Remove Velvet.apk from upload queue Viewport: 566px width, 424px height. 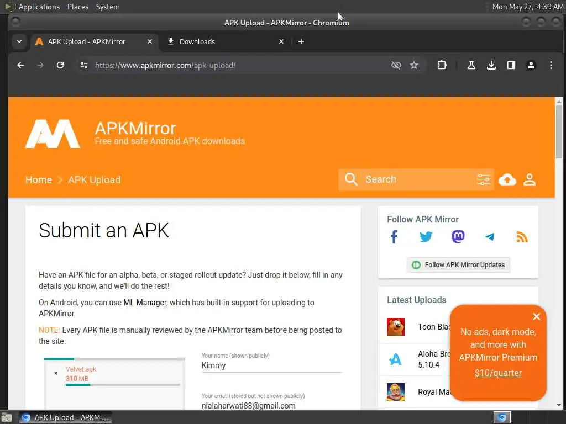56,373
